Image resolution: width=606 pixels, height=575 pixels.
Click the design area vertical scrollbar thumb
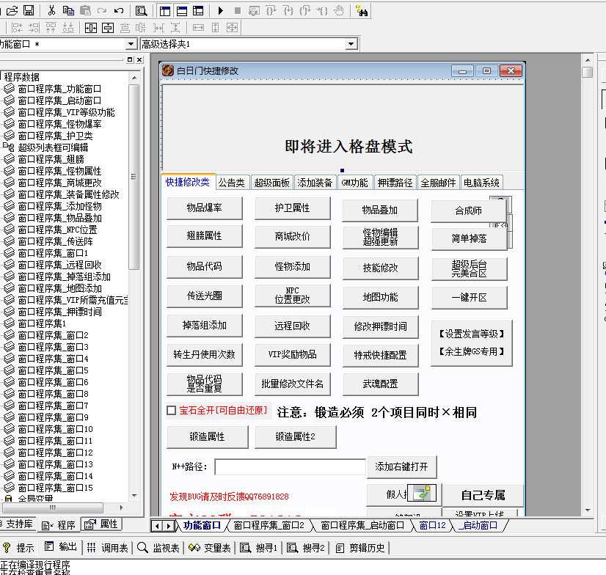click(588, 72)
